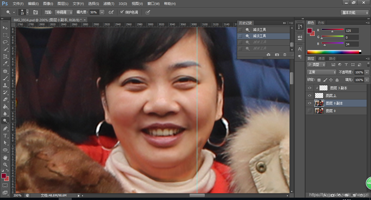
Task: Switch to the 通道 tab
Action: point(321,58)
